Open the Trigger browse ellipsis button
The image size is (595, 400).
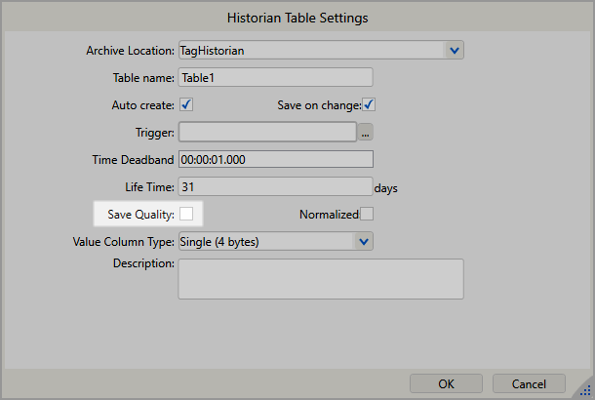366,132
